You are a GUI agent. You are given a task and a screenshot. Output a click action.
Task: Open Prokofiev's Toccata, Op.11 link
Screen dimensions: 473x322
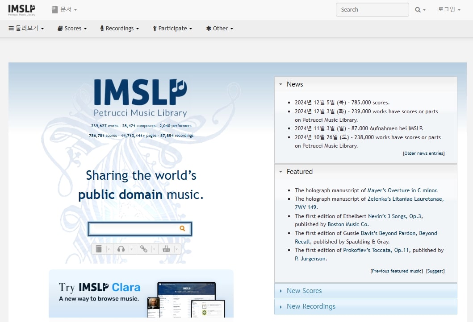(376, 250)
